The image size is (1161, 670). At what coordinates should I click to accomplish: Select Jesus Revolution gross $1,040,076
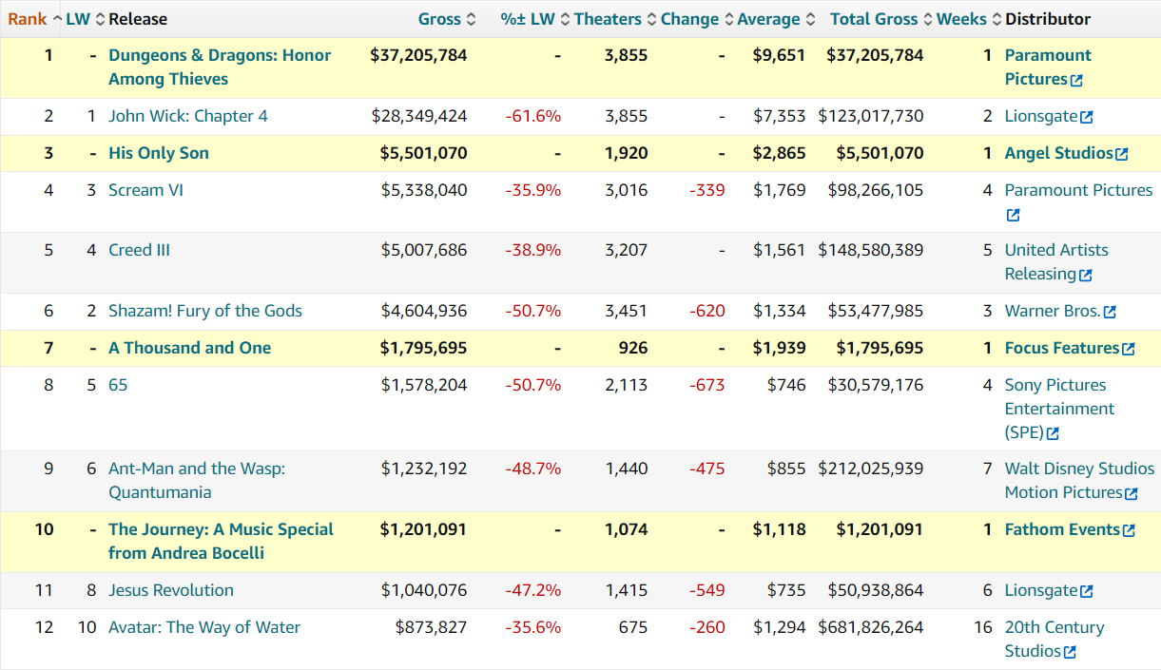coord(424,590)
